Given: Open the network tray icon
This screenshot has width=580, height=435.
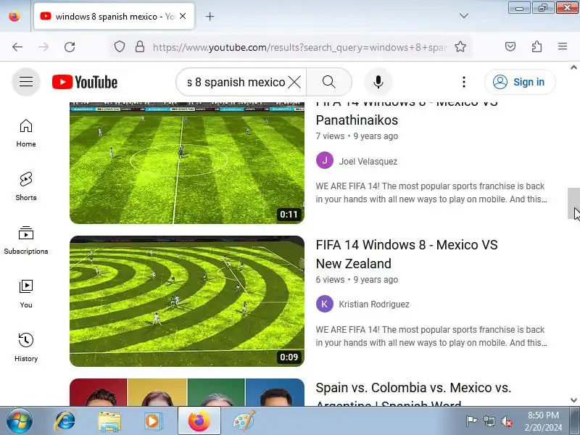Looking at the screenshot, I should (x=489, y=421).
